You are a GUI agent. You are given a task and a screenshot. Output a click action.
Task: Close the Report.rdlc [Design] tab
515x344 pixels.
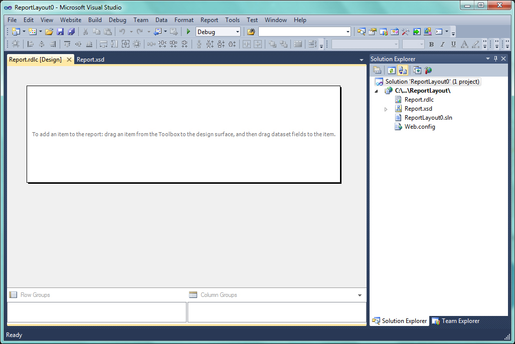click(x=69, y=60)
